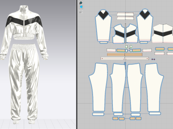The height and width of the screenshot is (129, 173).
Task: Select the ankle cuff under leftmost pant leg
Action: tap(98, 114)
